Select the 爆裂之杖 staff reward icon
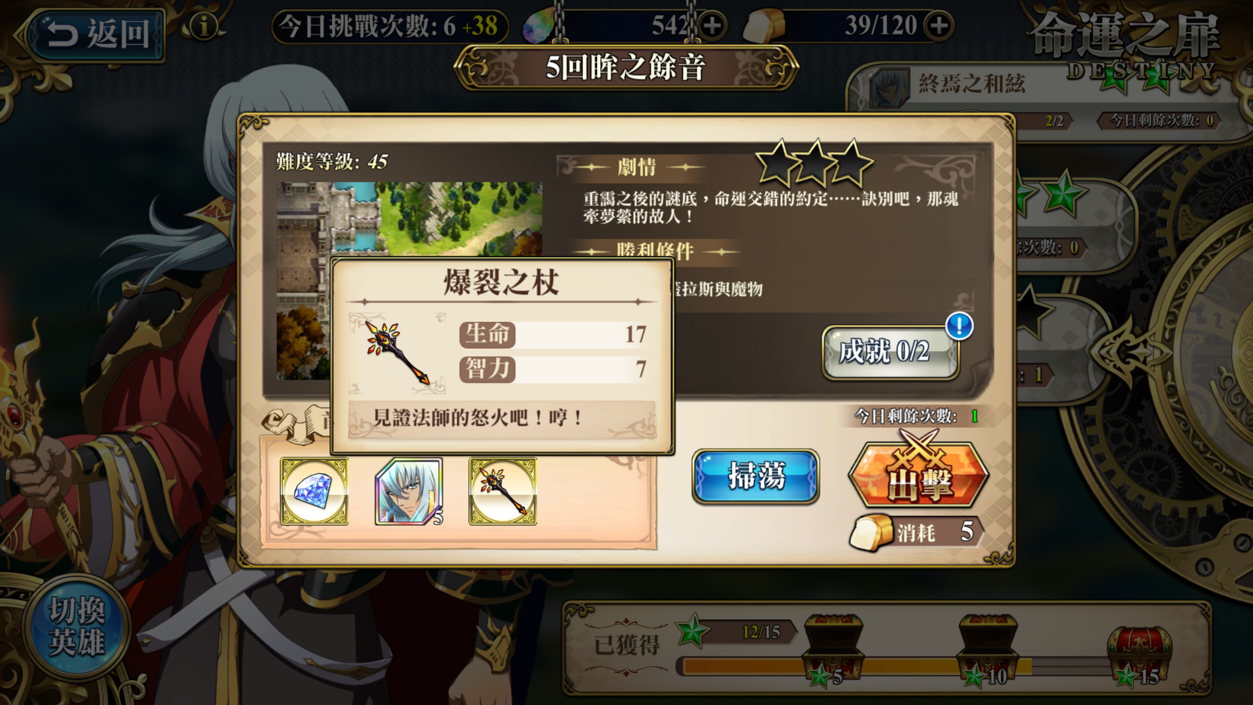The width and height of the screenshot is (1253, 705). pyautogui.click(x=503, y=491)
